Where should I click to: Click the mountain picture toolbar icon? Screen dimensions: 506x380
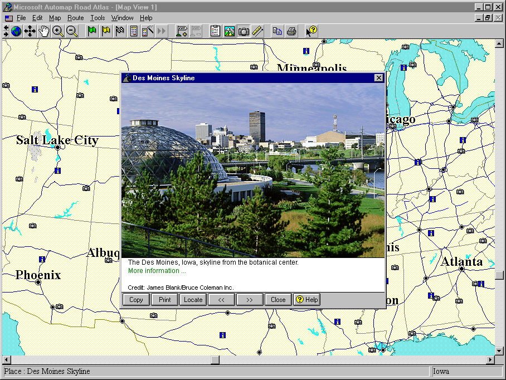click(x=229, y=31)
